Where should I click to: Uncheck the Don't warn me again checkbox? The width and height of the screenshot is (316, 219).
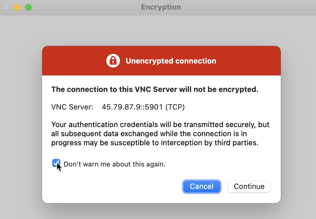point(56,163)
